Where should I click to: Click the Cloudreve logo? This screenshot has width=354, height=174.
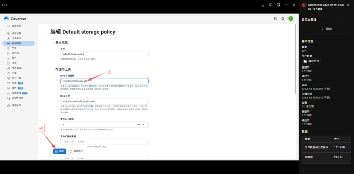click(15, 19)
